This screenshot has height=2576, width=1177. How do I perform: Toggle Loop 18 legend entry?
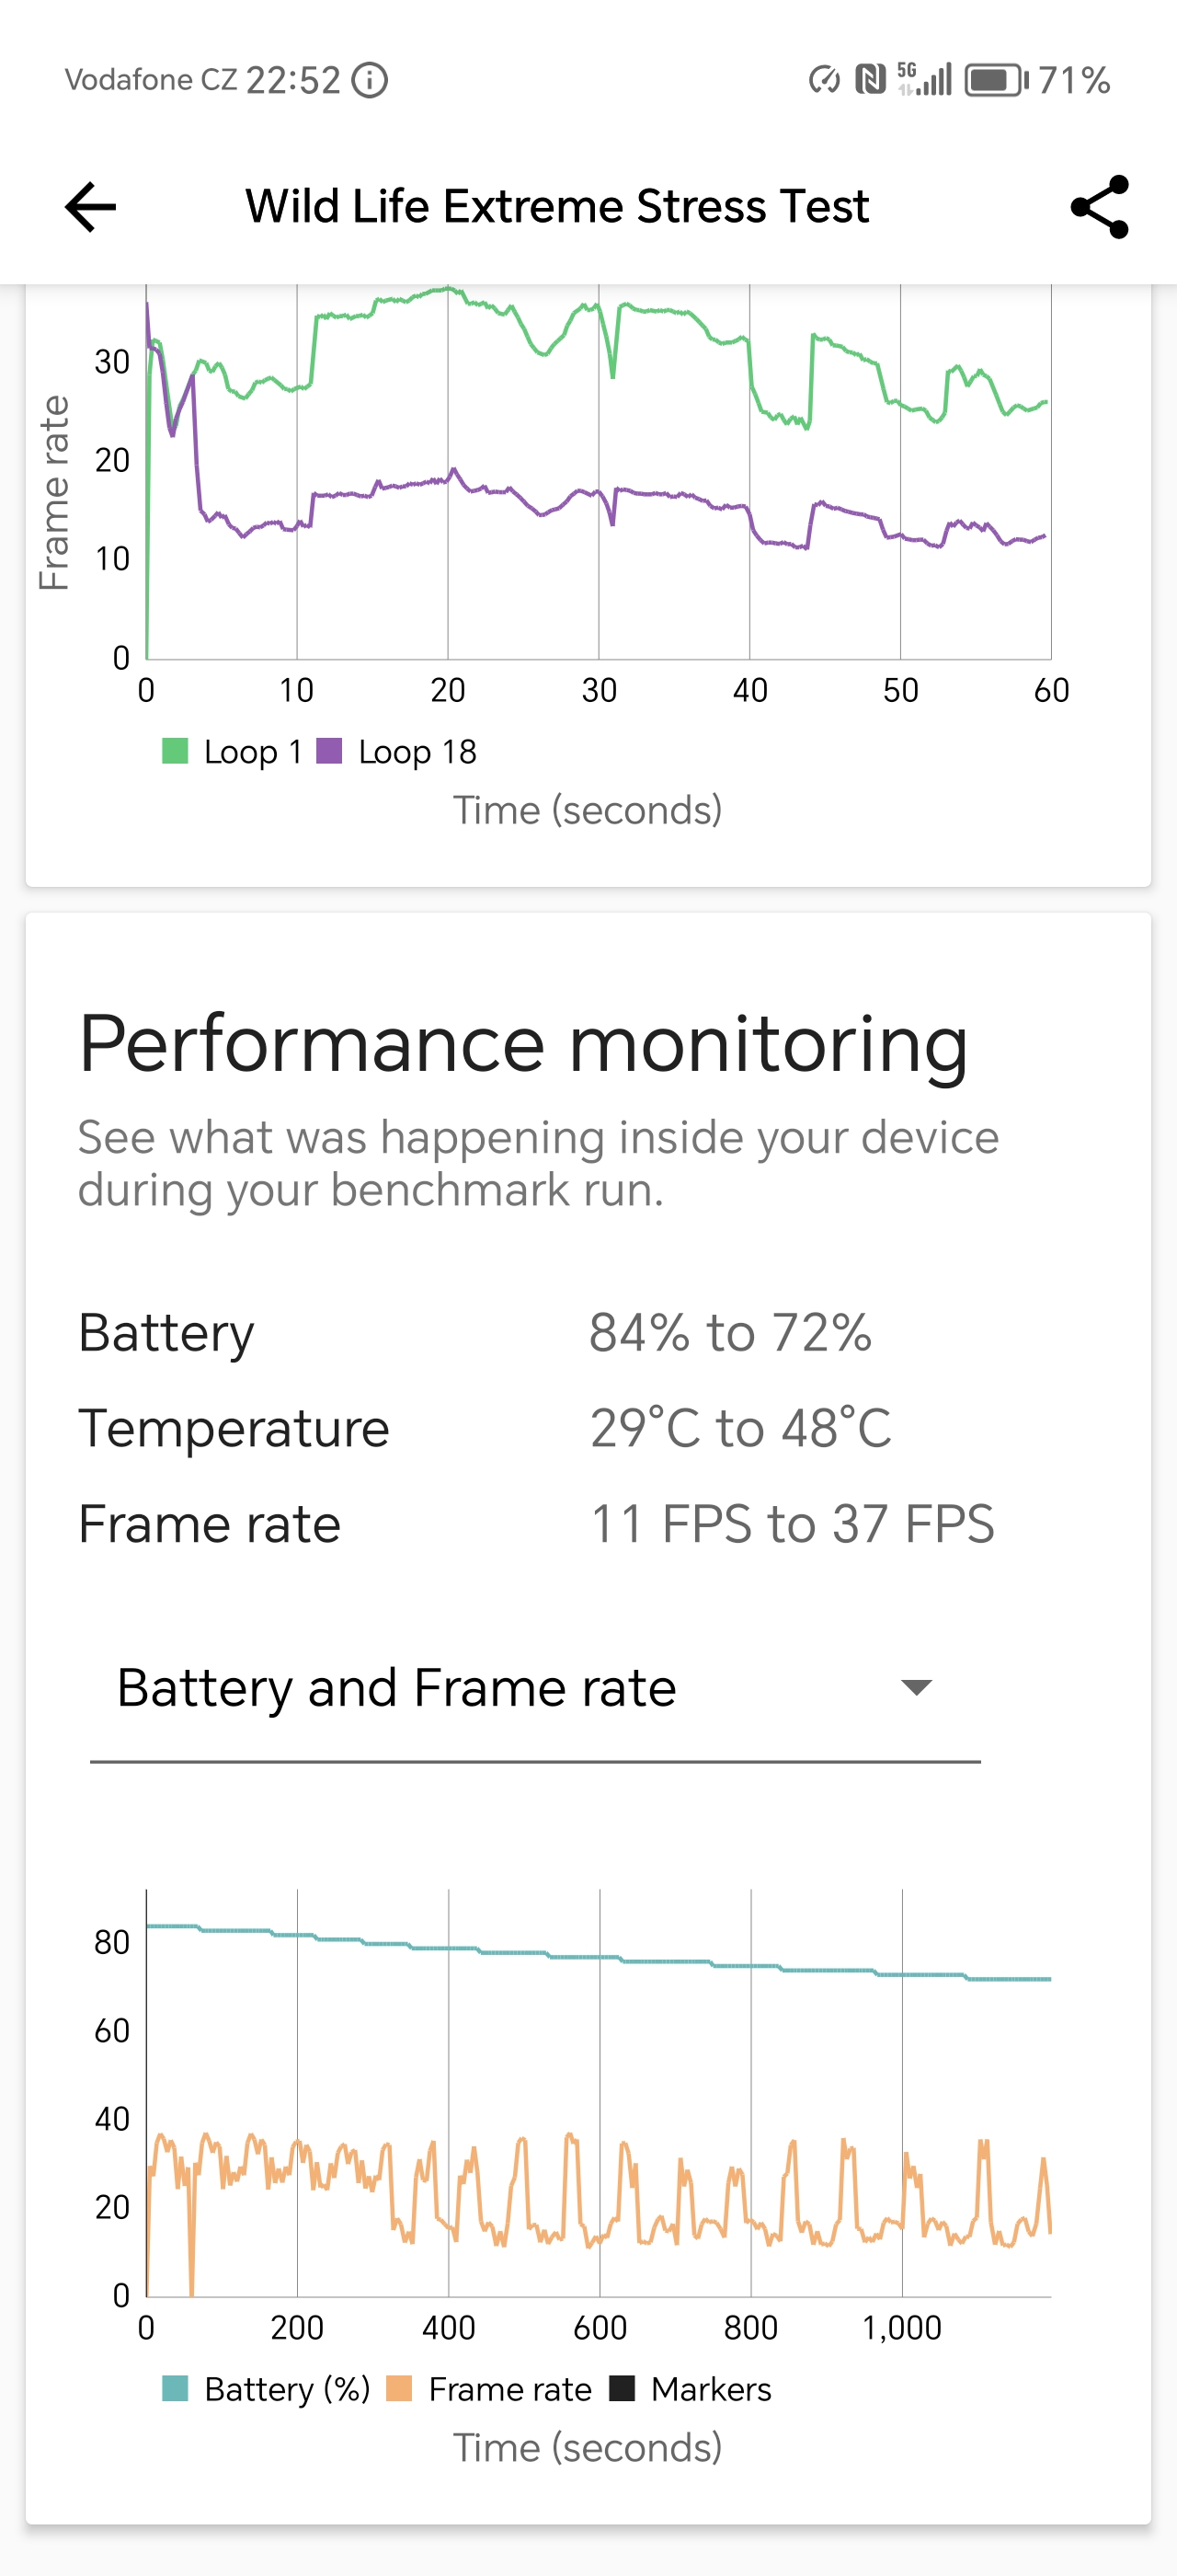click(396, 752)
